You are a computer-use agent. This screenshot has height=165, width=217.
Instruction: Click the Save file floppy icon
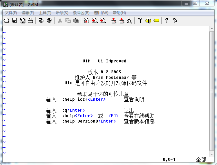pos(15,21)
